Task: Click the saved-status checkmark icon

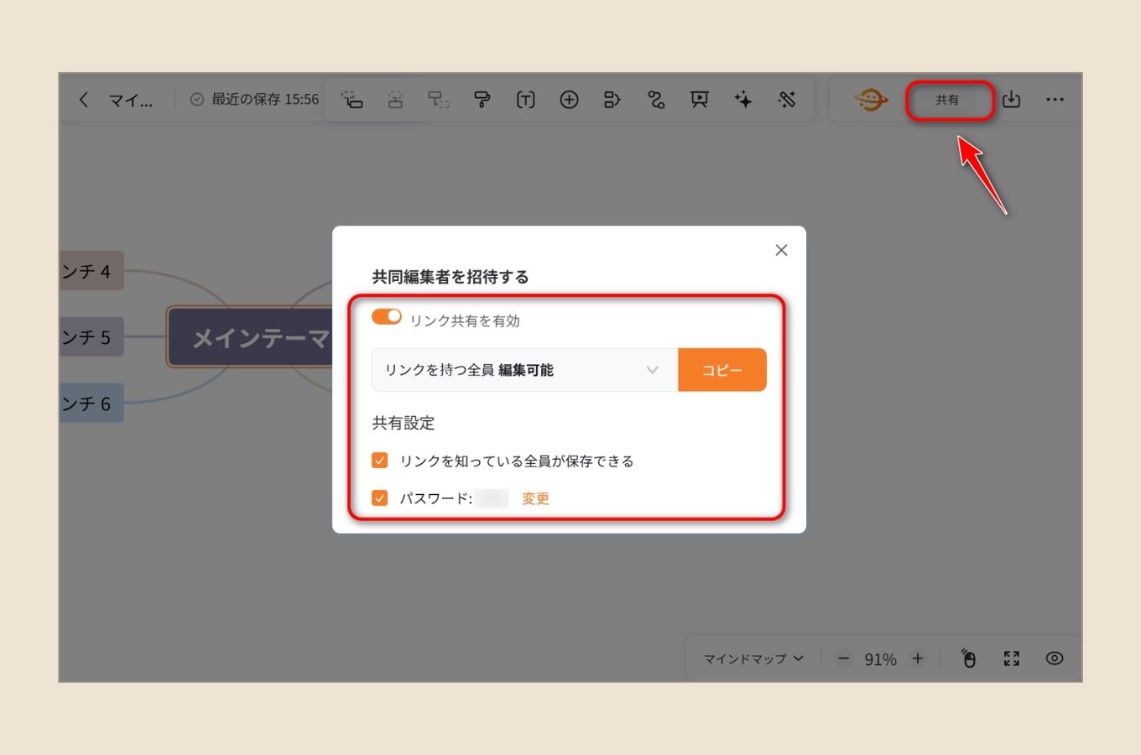Action: coord(197,100)
